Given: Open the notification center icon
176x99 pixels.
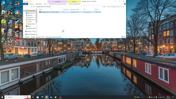Looking at the screenshot, I should pos(173,97).
